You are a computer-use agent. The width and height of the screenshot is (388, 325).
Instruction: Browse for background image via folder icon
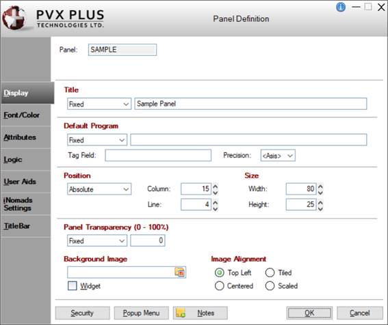[x=180, y=272]
